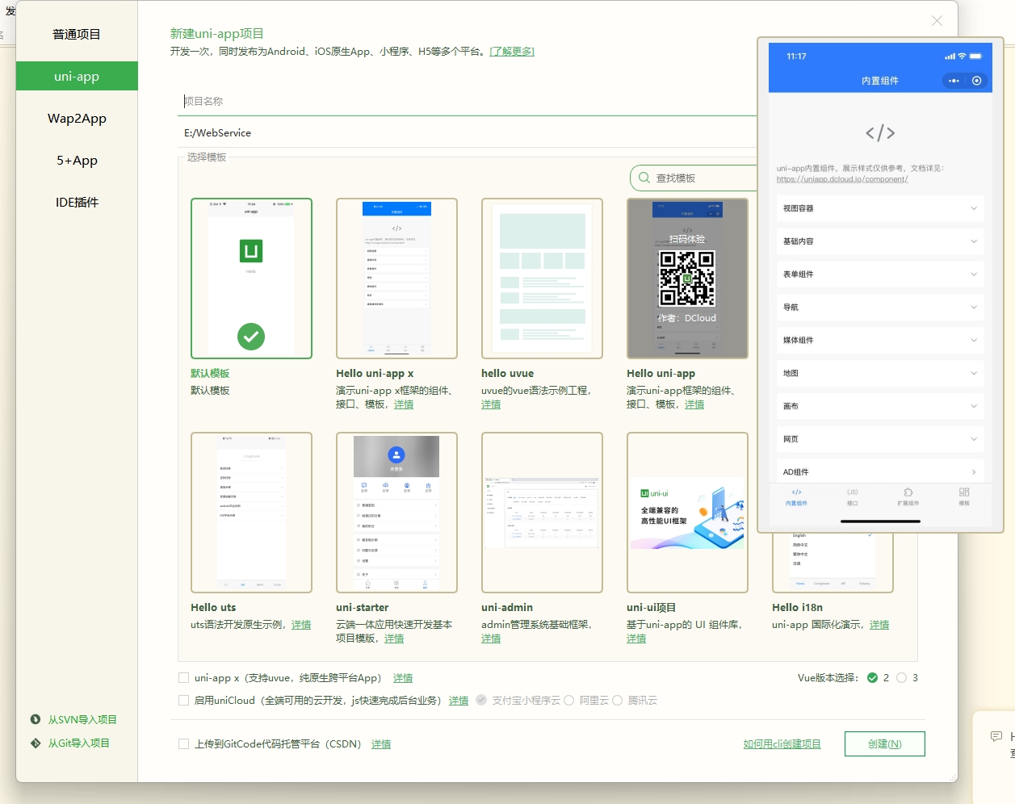Expand 网页 section in preview
The image size is (1015, 804).
click(x=880, y=440)
